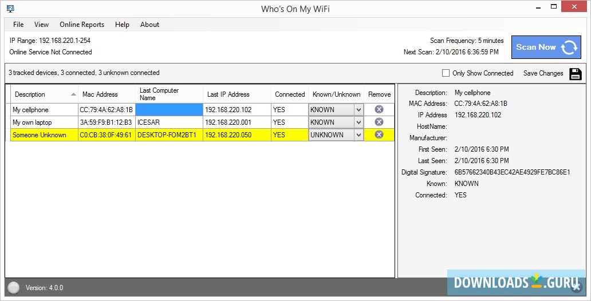This screenshot has width=591, height=301.
Task: Select the My cellphone description cell
Action: [45, 110]
